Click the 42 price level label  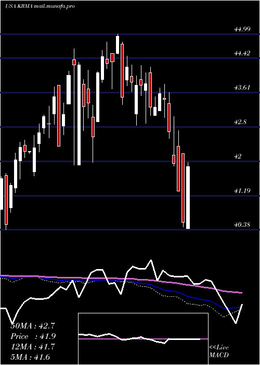[238, 156]
